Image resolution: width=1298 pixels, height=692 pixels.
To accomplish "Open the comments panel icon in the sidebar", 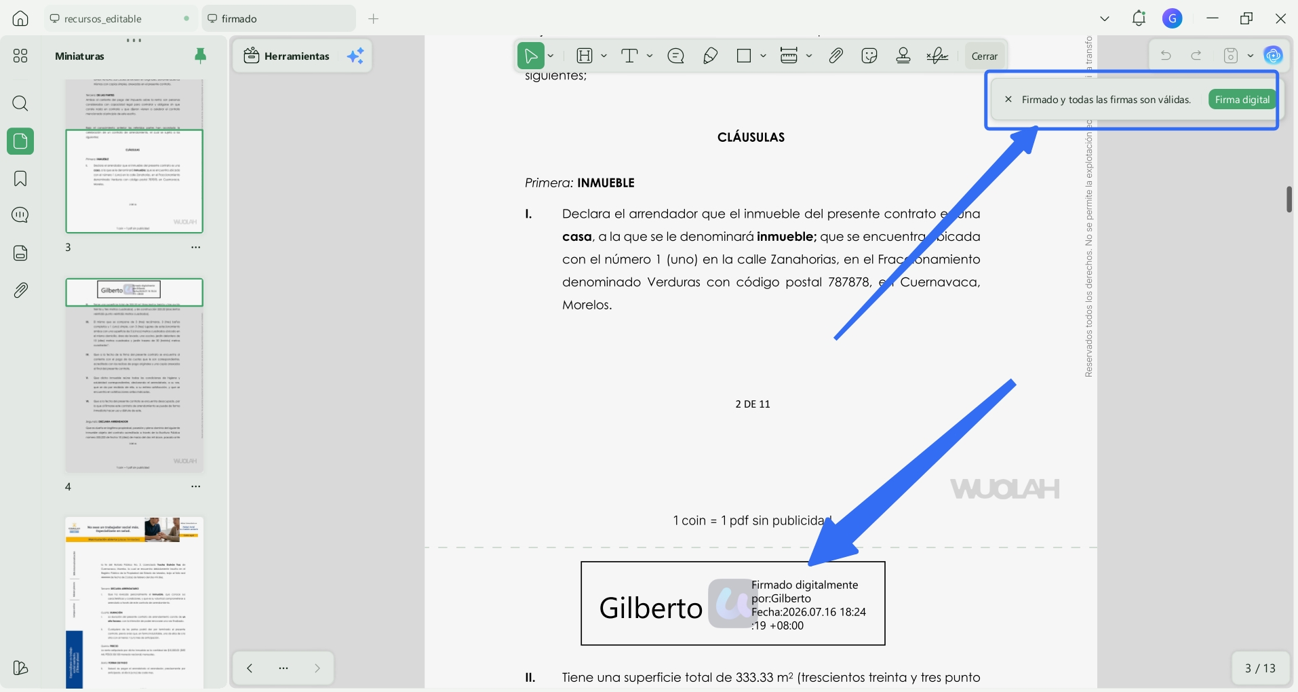I will coord(20,216).
